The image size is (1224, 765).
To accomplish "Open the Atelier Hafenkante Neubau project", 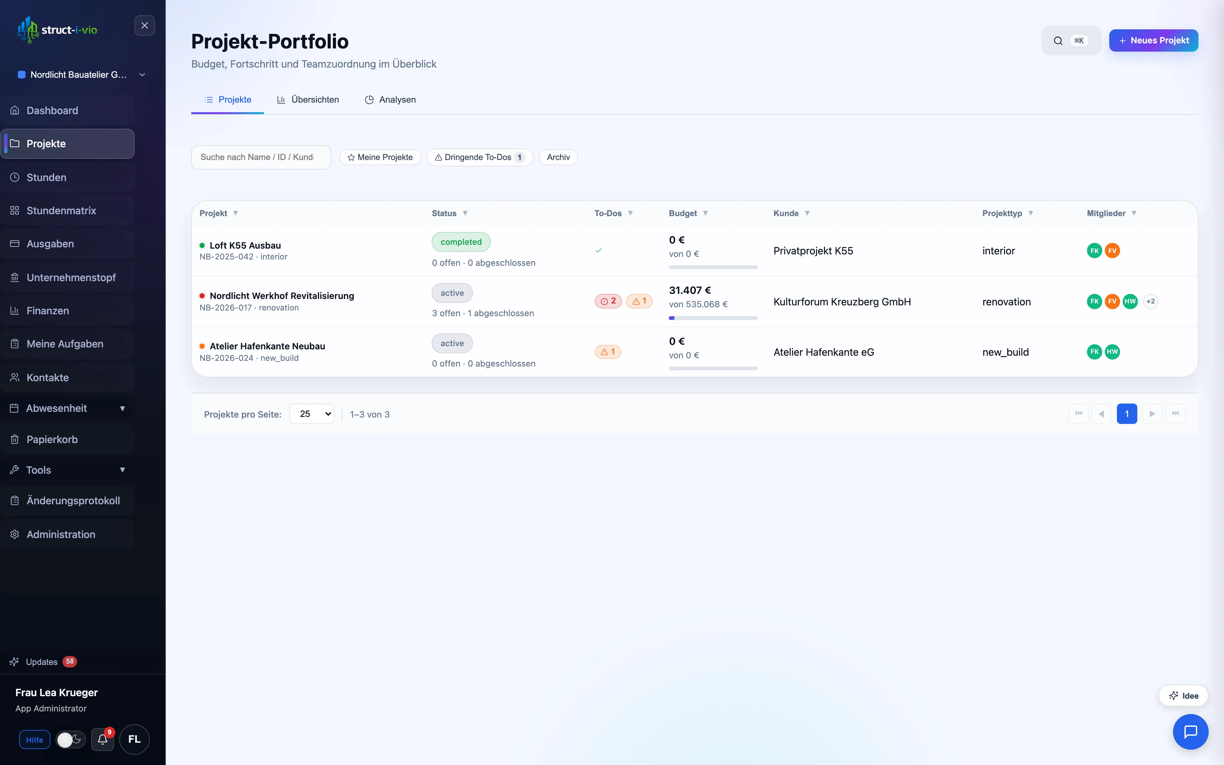I will 267,346.
